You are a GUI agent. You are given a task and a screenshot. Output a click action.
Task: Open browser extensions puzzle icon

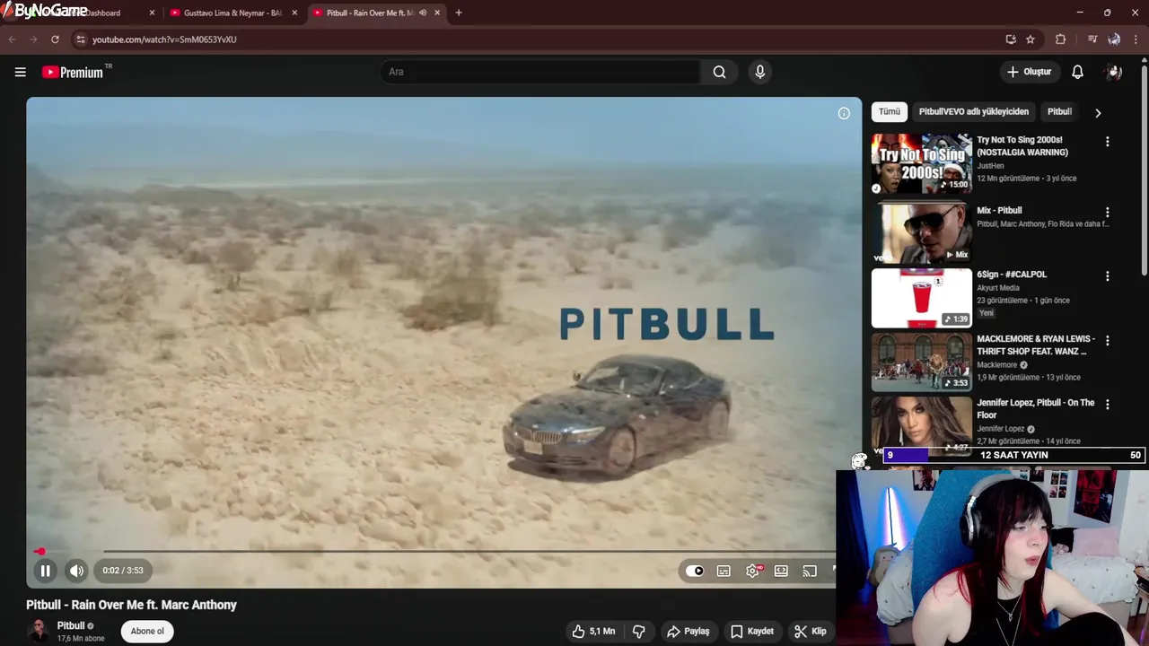(1060, 39)
